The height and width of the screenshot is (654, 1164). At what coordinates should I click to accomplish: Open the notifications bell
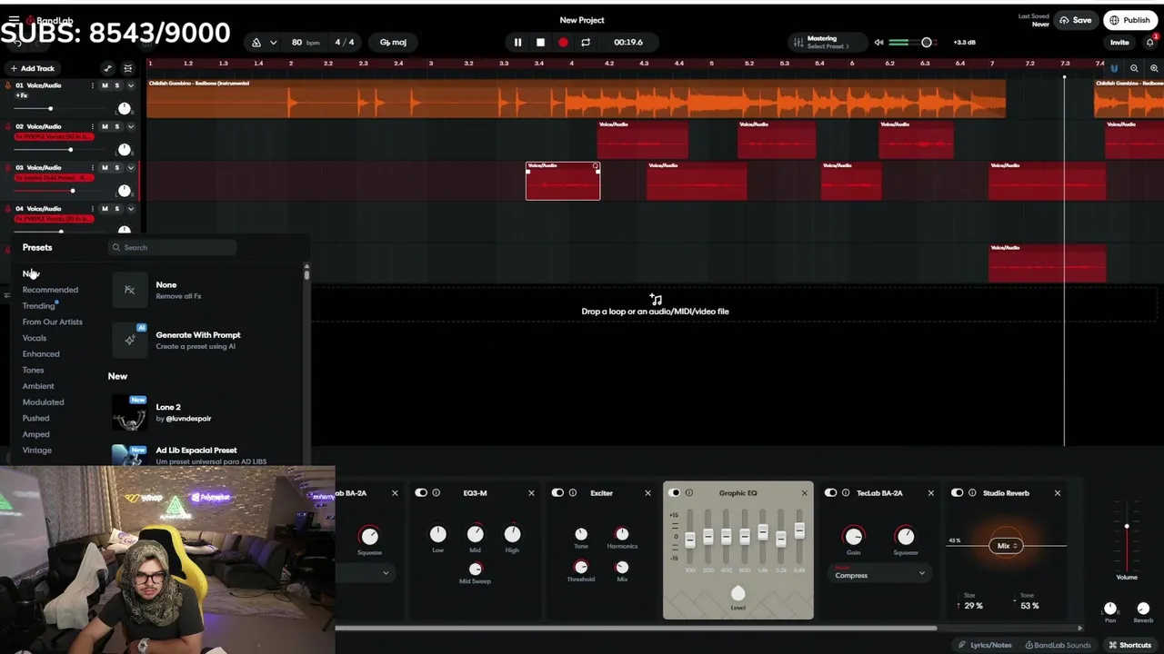click(x=1149, y=43)
